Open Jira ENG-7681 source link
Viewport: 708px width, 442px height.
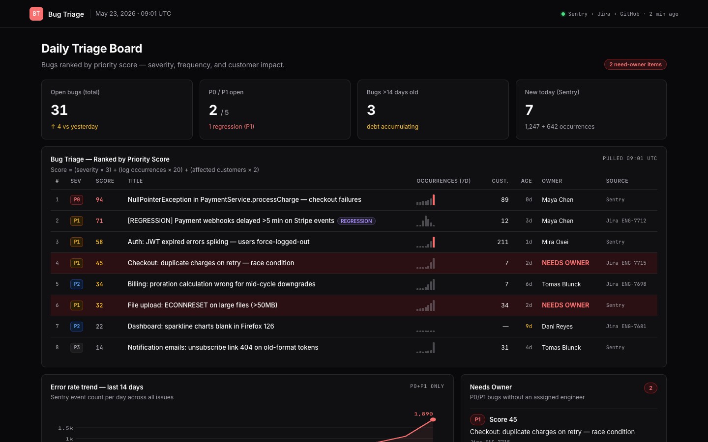[626, 327]
